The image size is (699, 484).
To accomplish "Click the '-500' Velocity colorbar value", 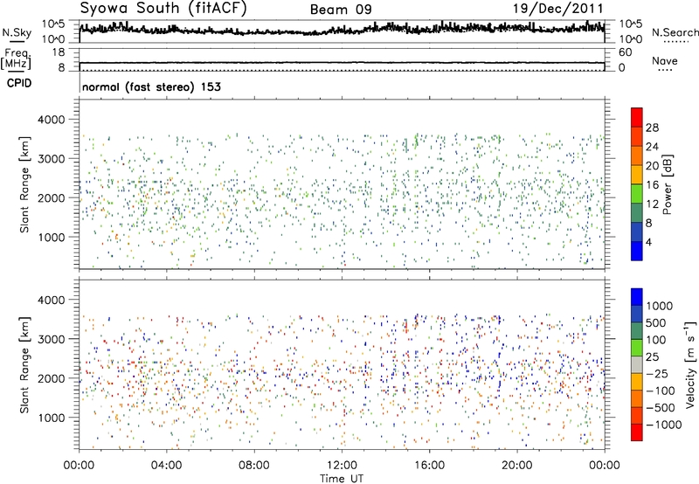I will pos(661,407).
